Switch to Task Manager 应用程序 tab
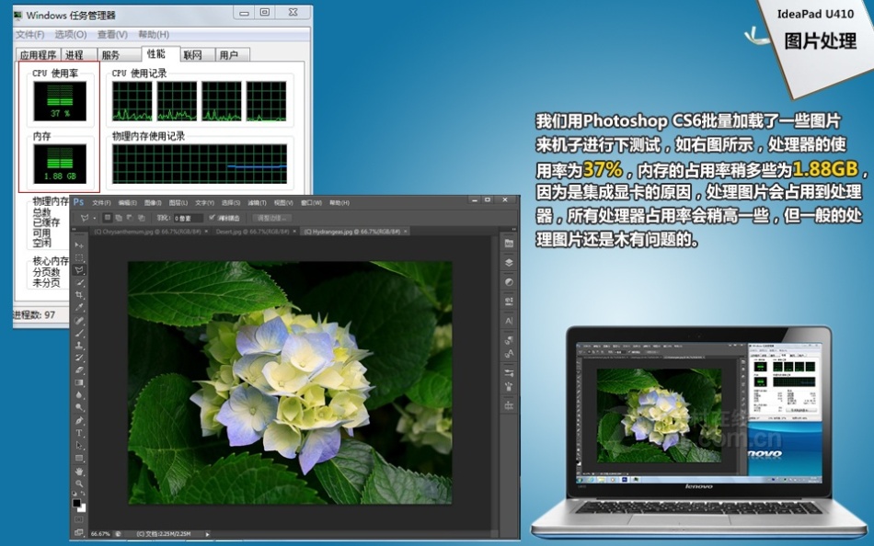The width and height of the screenshot is (874, 546). 38,54
